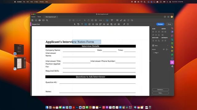
Task: Click the Distribute button at panel bottom
Action: click(160, 90)
